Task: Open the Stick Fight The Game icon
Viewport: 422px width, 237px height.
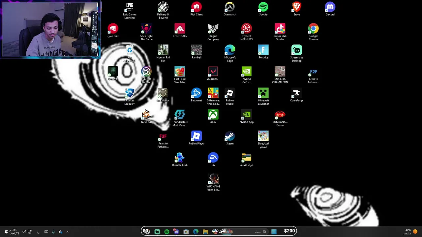Action: 146,32
